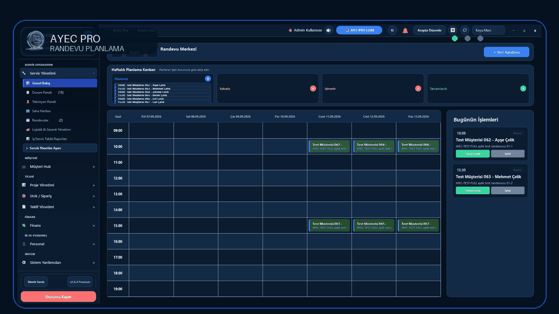Click the Admin Kullanıcısı user icon
This screenshot has height=314, width=559.
[290, 30]
